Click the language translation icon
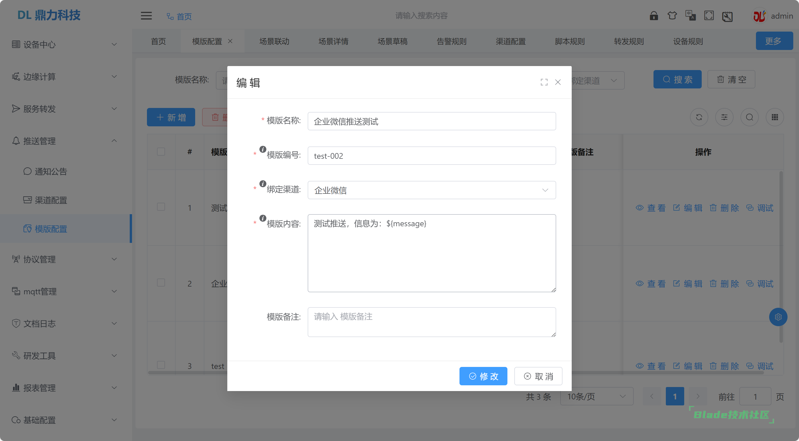Image resolution: width=799 pixels, height=441 pixels. tap(691, 16)
